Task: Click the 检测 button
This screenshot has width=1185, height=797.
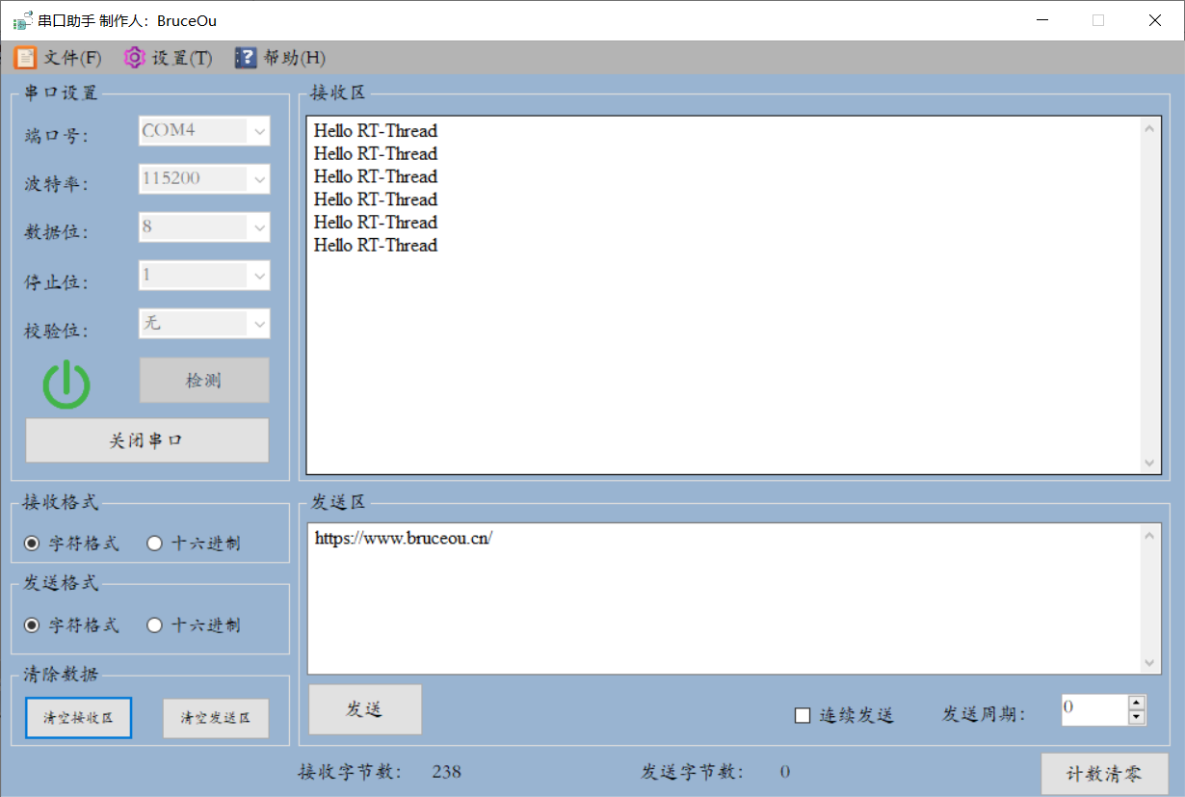Action: (x=204, y=381)
